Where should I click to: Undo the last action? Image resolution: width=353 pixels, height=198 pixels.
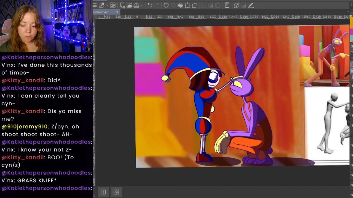click(x=150, y=5)
